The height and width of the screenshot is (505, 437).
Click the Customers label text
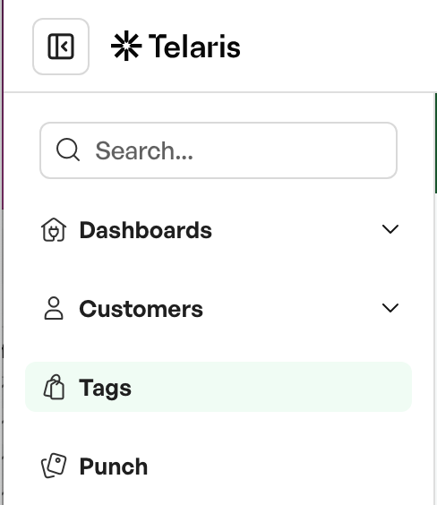pos(141,309)
